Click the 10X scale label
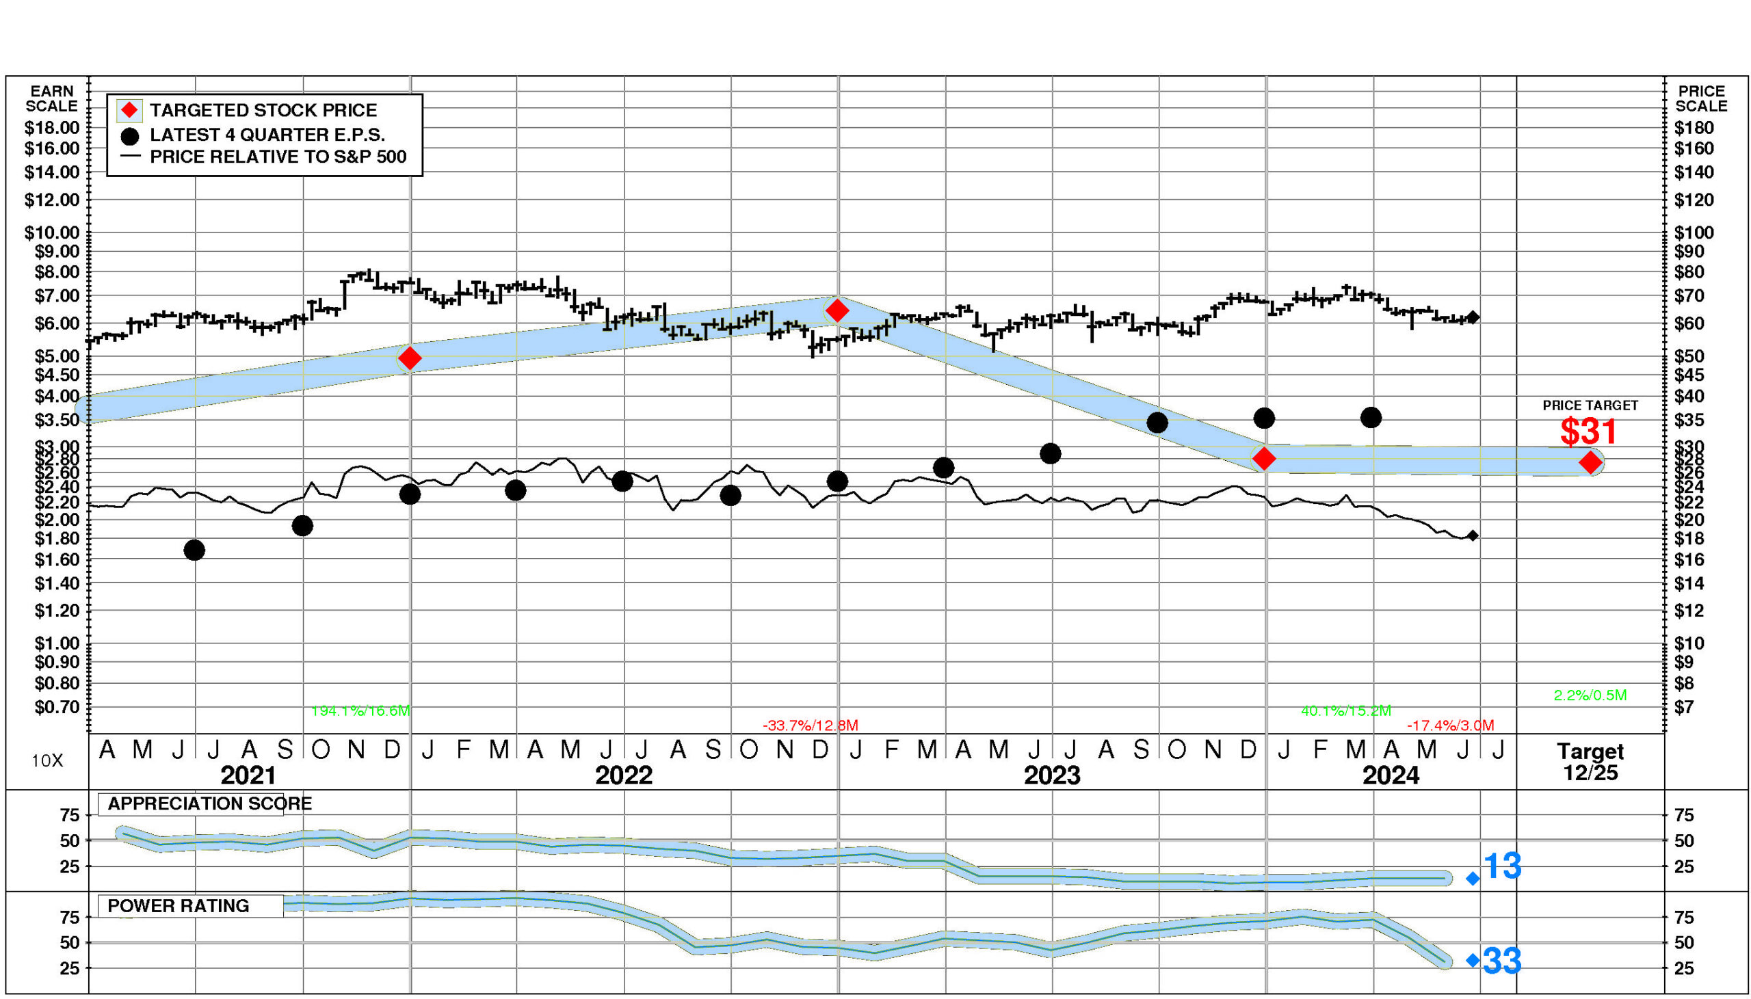Viewport: 1751px width, 999px height. (47, 761)
